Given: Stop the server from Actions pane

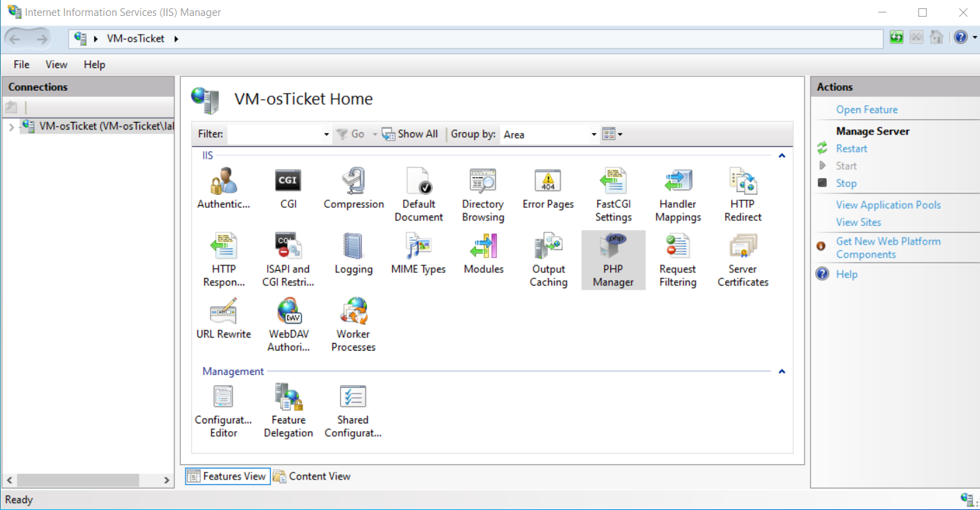Looking at the screenshot, I should click(846, 183).
